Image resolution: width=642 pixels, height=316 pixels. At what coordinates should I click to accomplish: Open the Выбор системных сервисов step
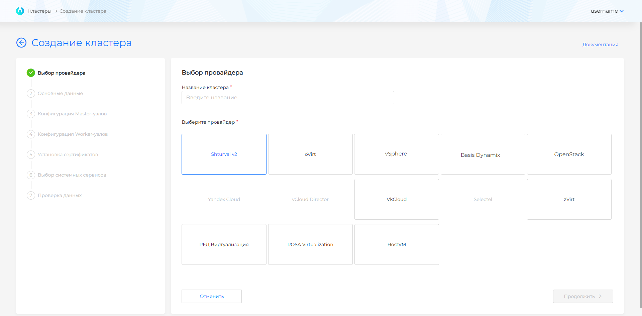click(72, 175)
